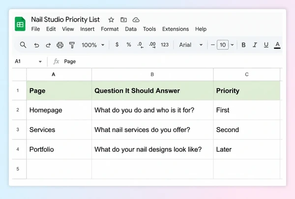Open the File menu

35,29
